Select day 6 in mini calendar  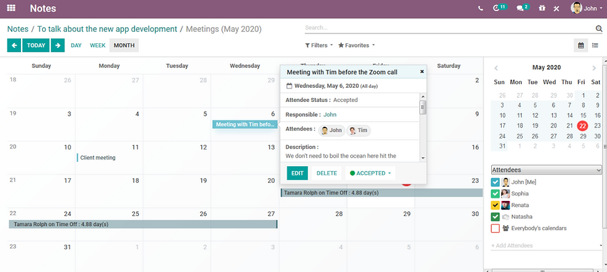(x=554, y=105)
